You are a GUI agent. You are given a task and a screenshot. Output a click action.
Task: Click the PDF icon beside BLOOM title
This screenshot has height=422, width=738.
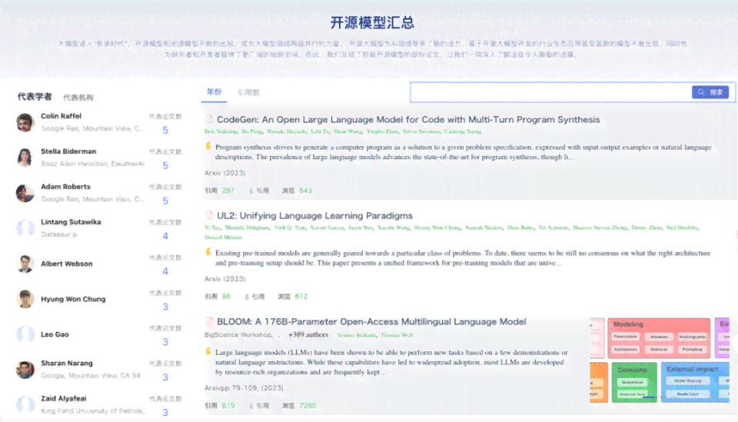(x=209, y=321)
